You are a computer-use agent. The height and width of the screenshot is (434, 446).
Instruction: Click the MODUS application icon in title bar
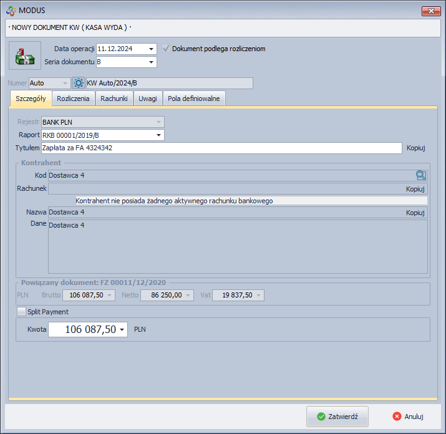pos(11,10)
